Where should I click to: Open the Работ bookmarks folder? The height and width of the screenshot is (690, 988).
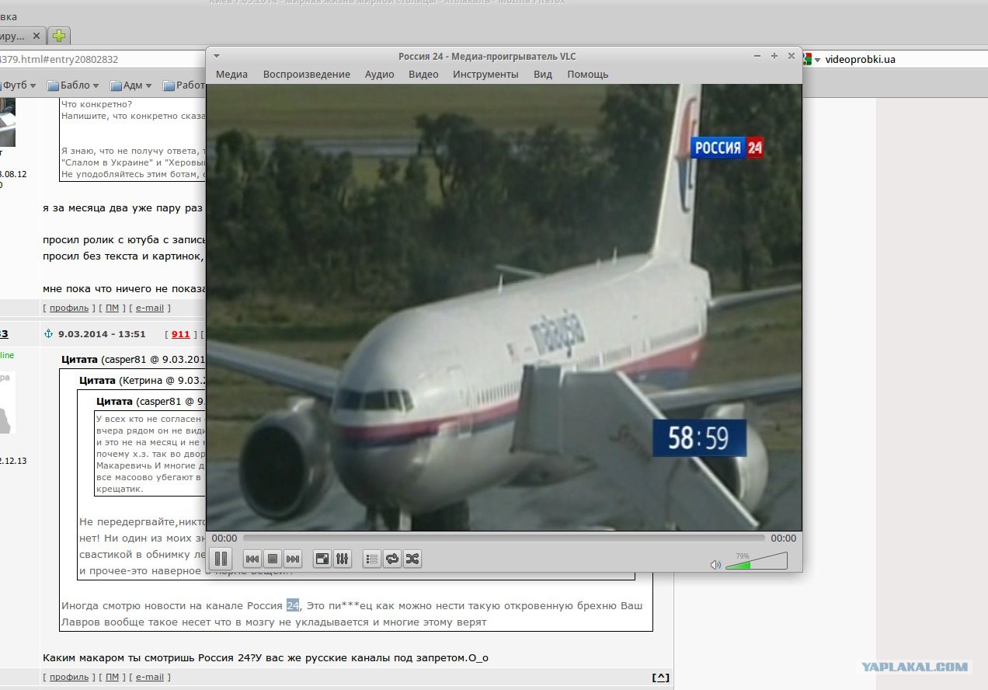tap(183, 85)
